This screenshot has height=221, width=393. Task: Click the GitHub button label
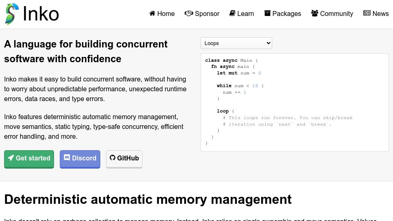point(128,158)
